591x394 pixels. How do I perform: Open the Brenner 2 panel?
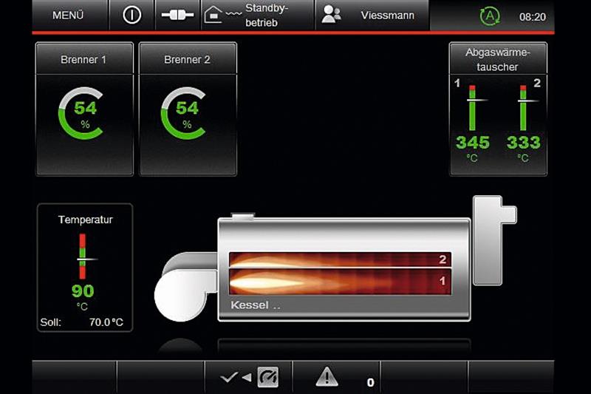coord(188,59)
